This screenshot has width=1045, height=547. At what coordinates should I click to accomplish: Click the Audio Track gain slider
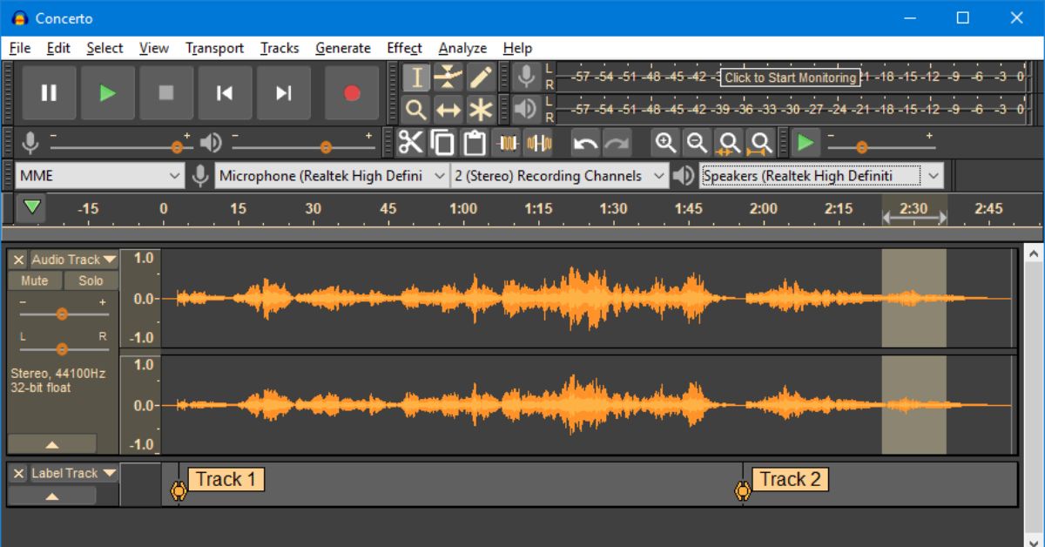(x=62, y=314)
